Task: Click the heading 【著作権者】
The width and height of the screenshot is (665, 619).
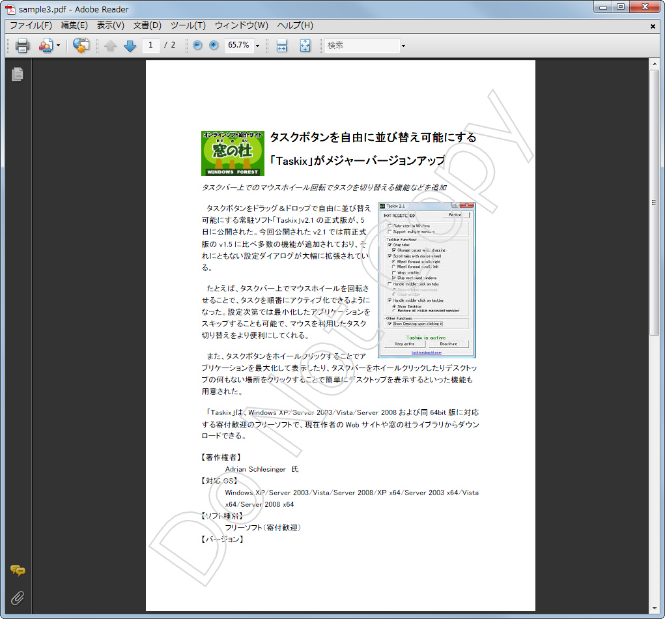Action: (221, 457)
